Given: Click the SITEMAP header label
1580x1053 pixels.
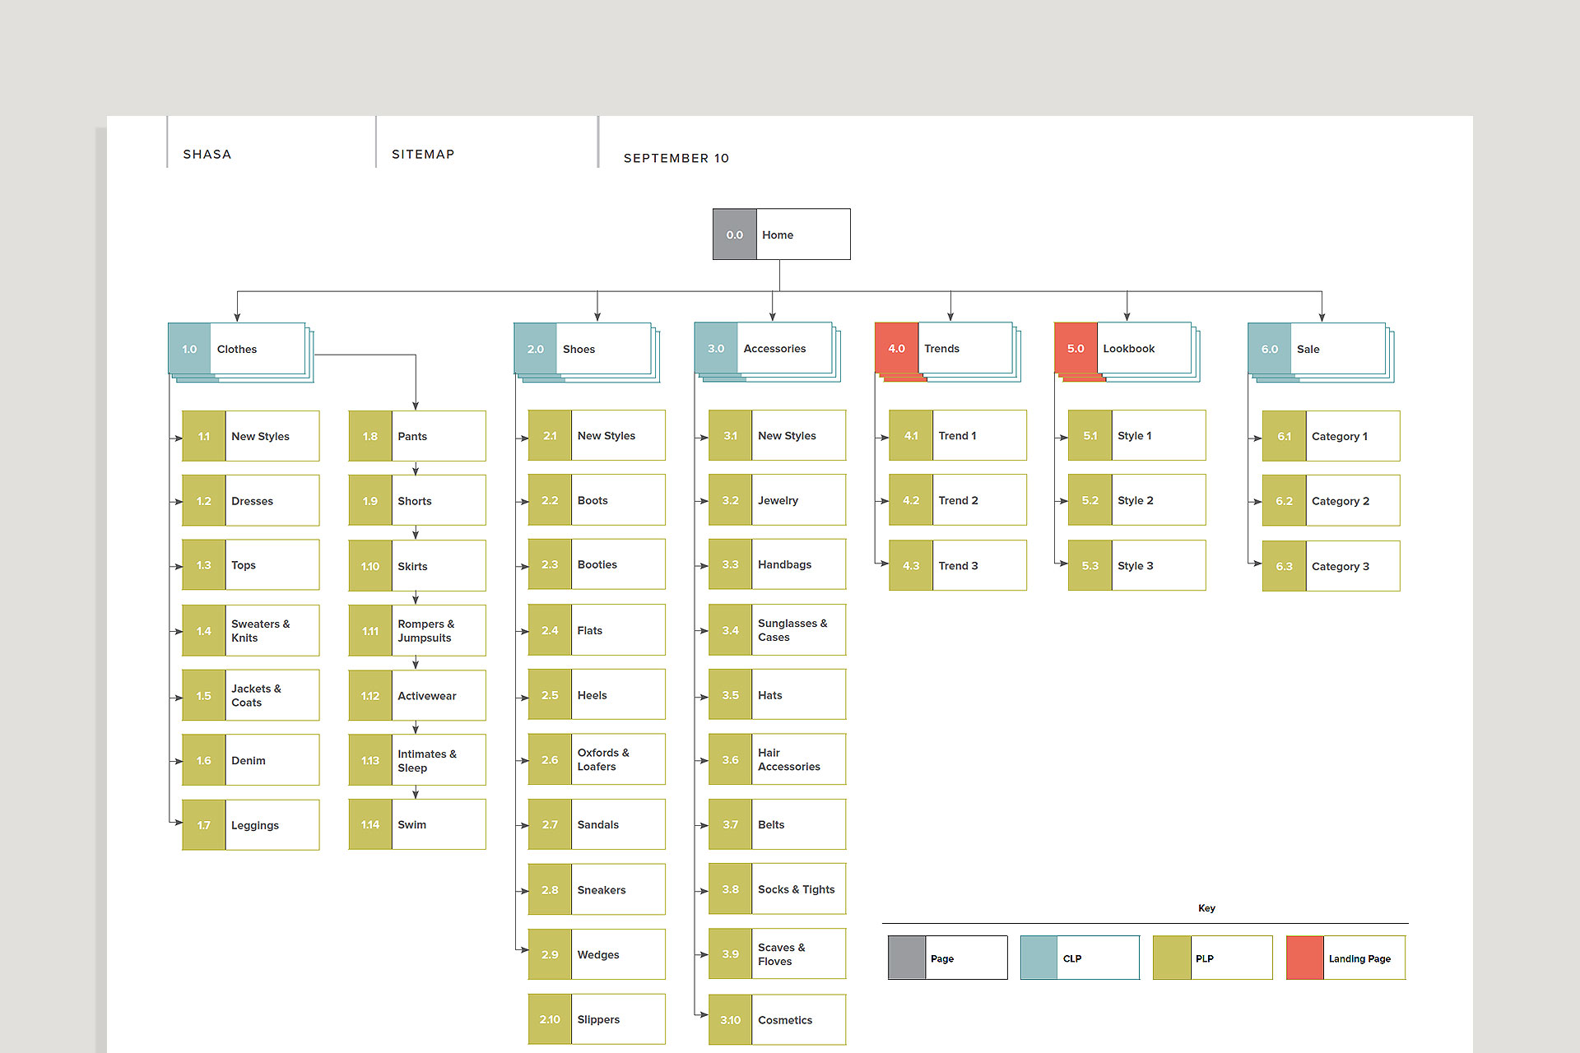Looking at the screenshot, I should pos(423,155).
